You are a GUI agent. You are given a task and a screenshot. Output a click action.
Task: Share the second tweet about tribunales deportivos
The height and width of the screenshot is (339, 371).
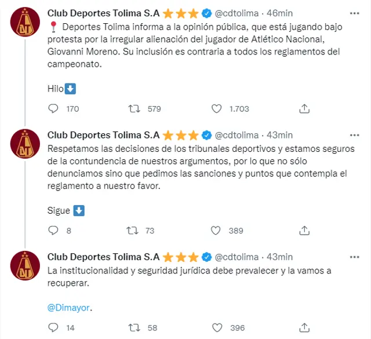pos(304,230)
